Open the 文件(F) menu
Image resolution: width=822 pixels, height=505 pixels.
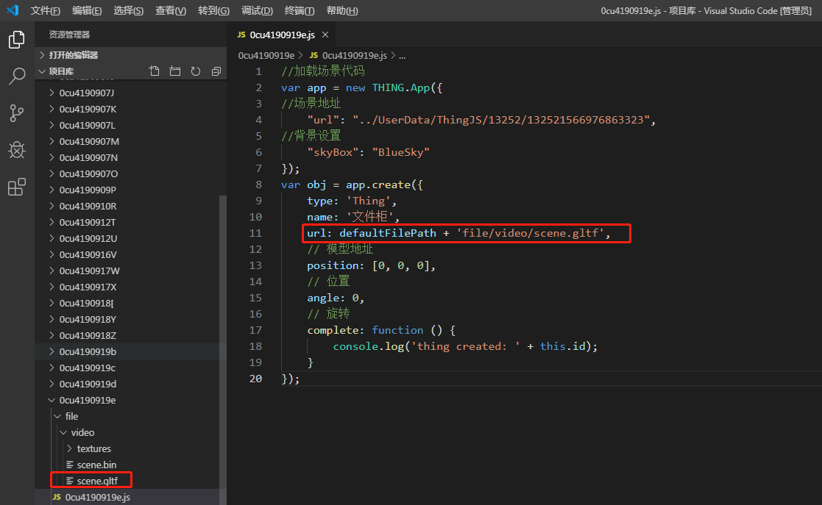[x=45, y=10]
